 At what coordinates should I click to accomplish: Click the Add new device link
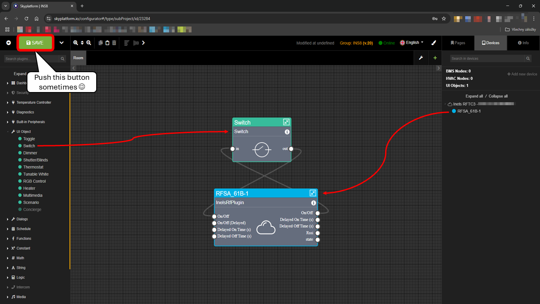pos(522,74)
